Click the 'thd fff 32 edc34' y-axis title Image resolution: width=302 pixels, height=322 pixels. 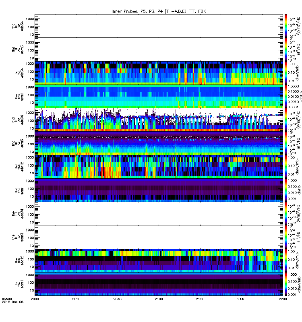(x=18, y=120)
